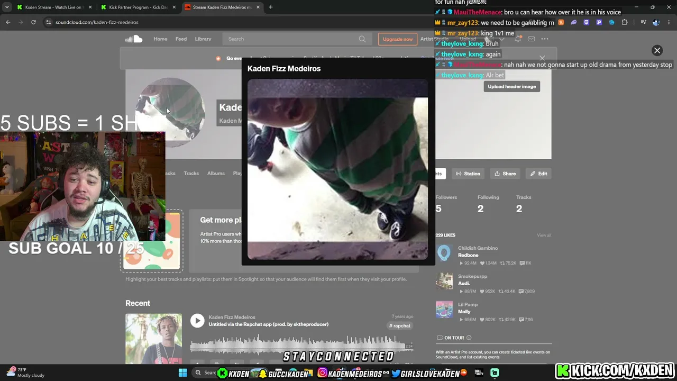Image resolution: width=677 pixels, height=381 pixels.
Task: Open the profile Tracks tab
Action: coord(191,173)
